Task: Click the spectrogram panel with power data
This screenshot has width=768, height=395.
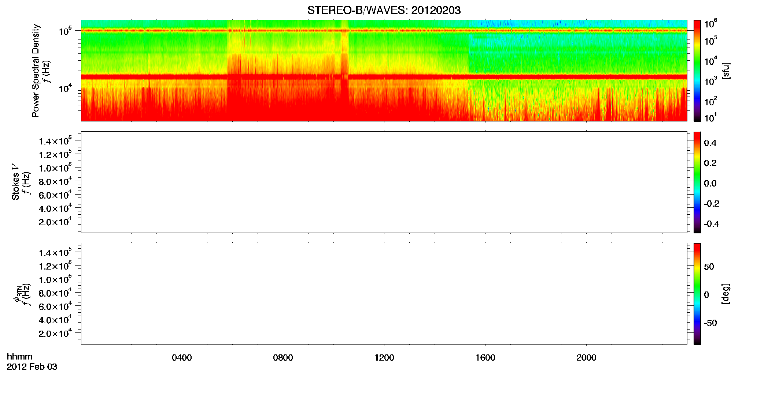Action: 384,71
